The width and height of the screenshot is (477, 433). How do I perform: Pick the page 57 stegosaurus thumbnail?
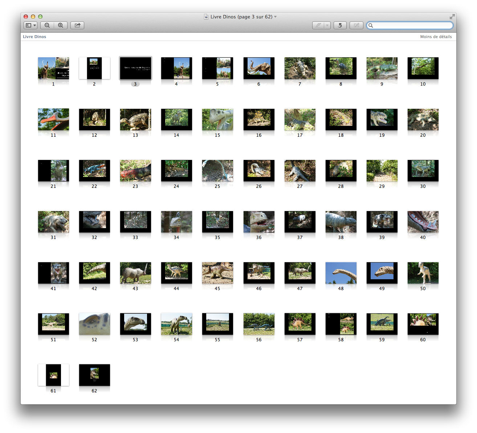pyautogui.click(x=300, y=324)
